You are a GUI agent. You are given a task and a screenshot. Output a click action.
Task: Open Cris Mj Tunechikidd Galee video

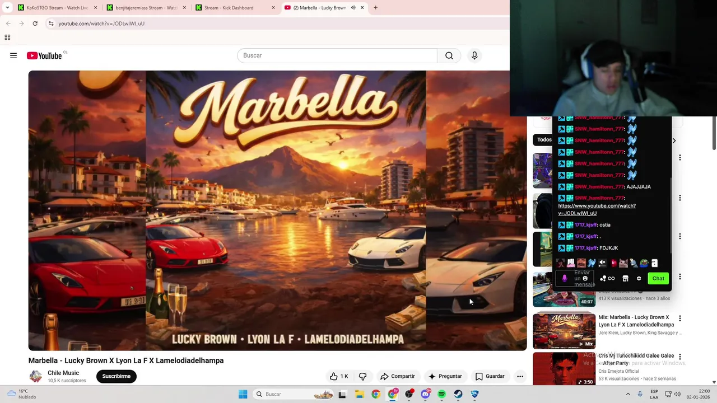click(636, 359)
